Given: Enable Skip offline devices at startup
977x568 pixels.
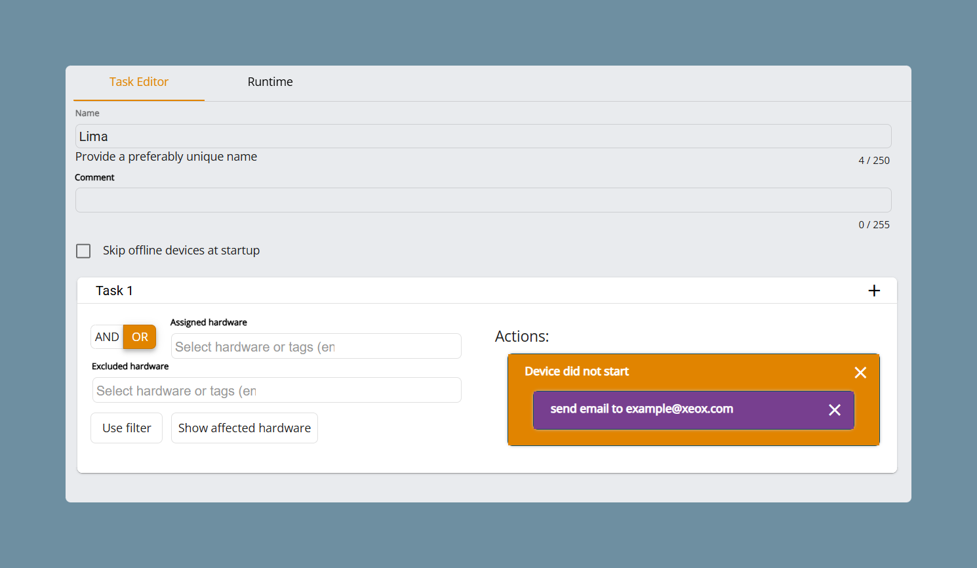Looking at the screenshot, I should tap(83, 251).
